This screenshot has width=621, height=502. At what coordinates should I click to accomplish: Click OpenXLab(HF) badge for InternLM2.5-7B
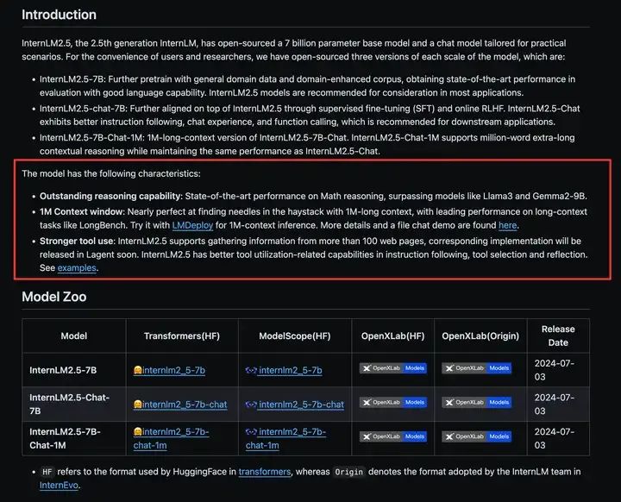point(393,368)
